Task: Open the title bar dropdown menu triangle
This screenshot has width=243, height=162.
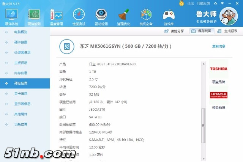Action: click(222, 3)
